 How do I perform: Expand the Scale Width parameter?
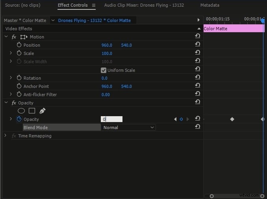click(x=11, y=61)
